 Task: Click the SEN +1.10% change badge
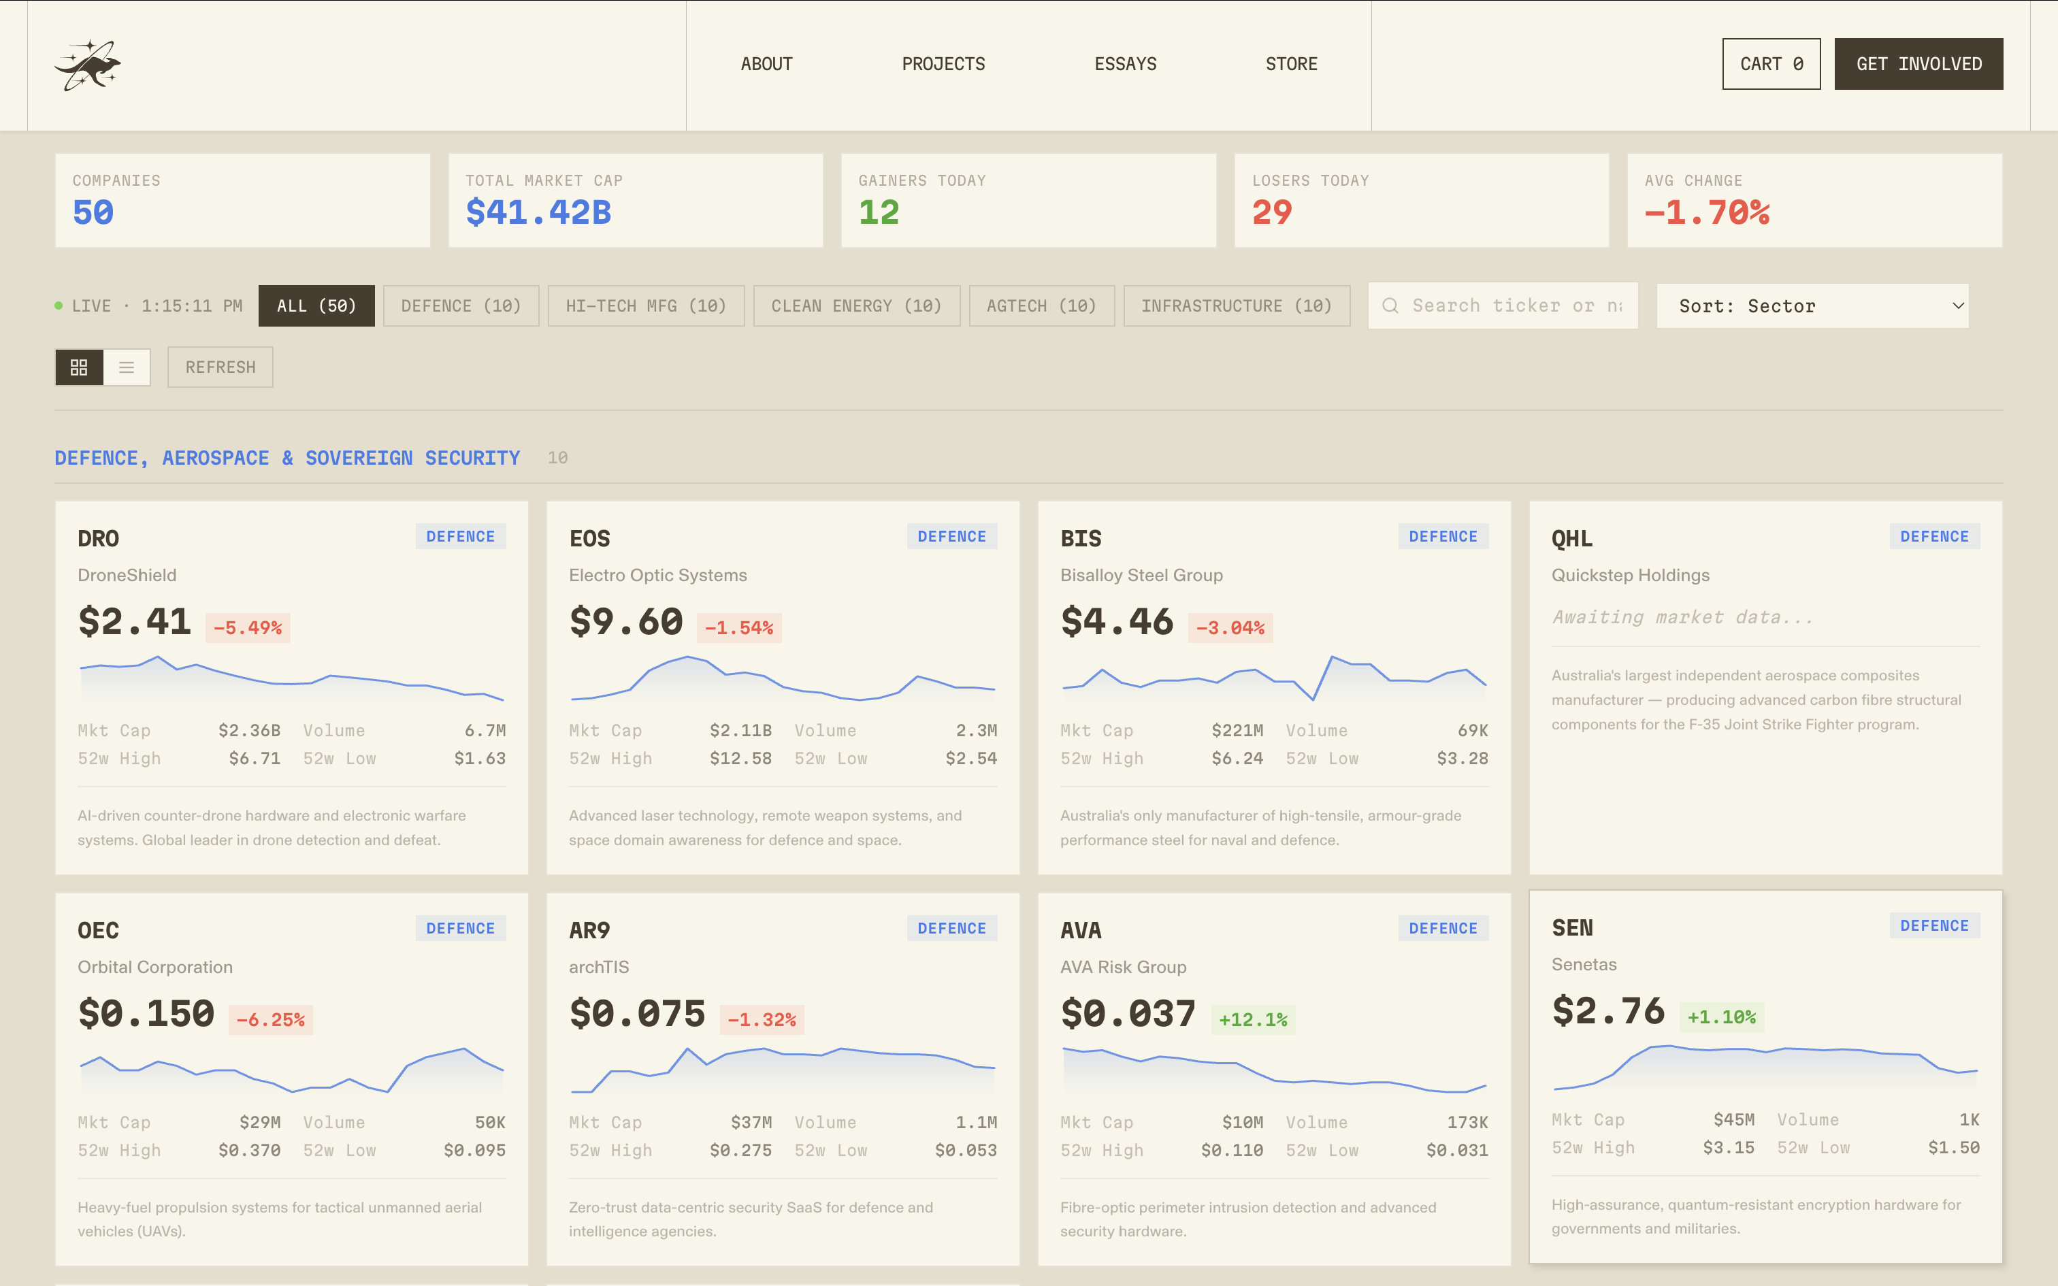(1721, 1017)
